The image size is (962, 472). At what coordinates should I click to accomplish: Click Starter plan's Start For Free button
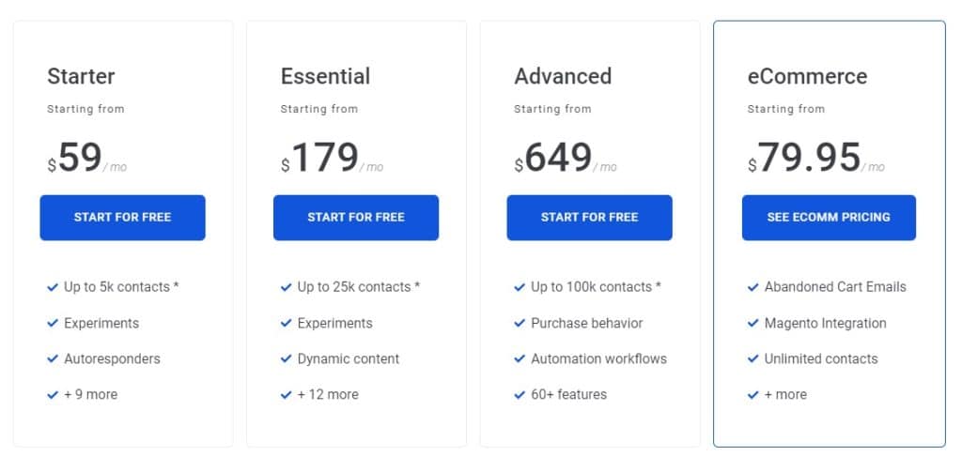[x=123, y=218]
